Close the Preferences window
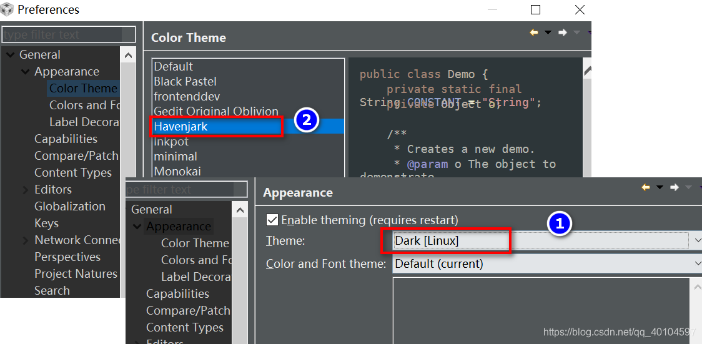Screen dimensions: 702x344 [580, 9]
